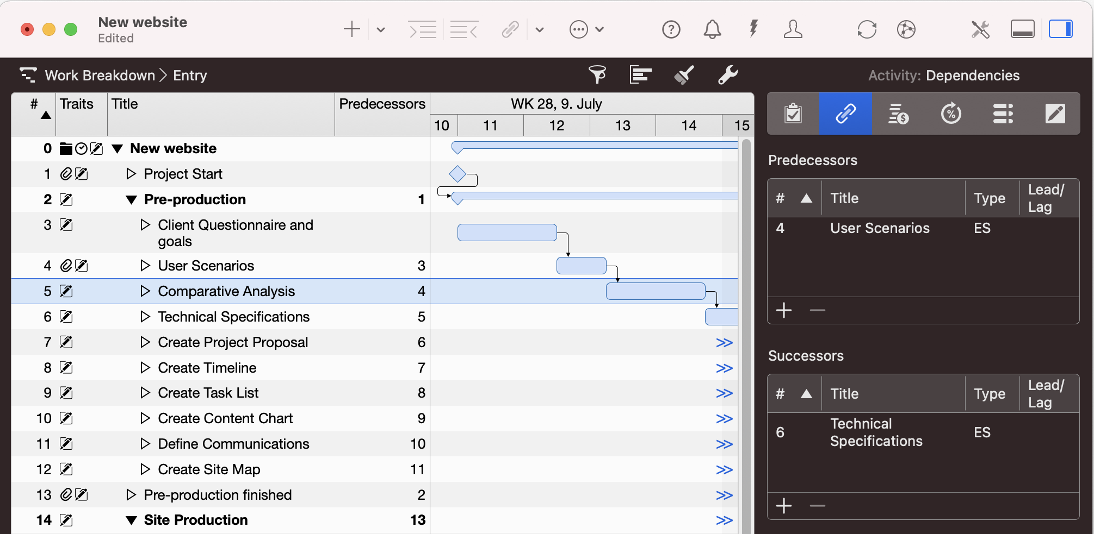Click Work Breakdown in the breadcrumb bar
Image resolution: width=1094 pixels, height=534 pixels.
[x=100, y=75]
